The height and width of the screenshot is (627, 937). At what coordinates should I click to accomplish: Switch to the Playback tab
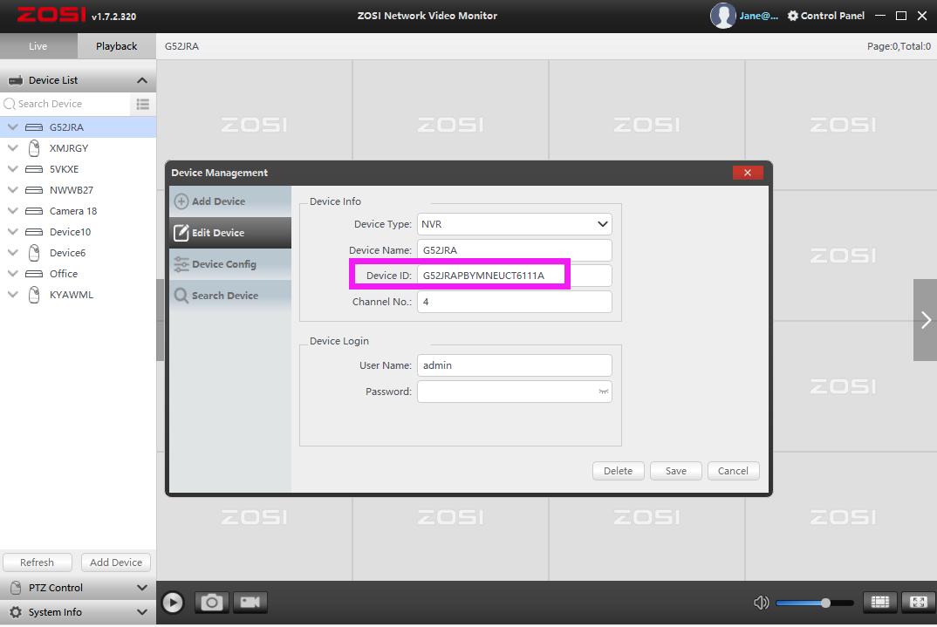pyautogui.click(x=117, y=46)
